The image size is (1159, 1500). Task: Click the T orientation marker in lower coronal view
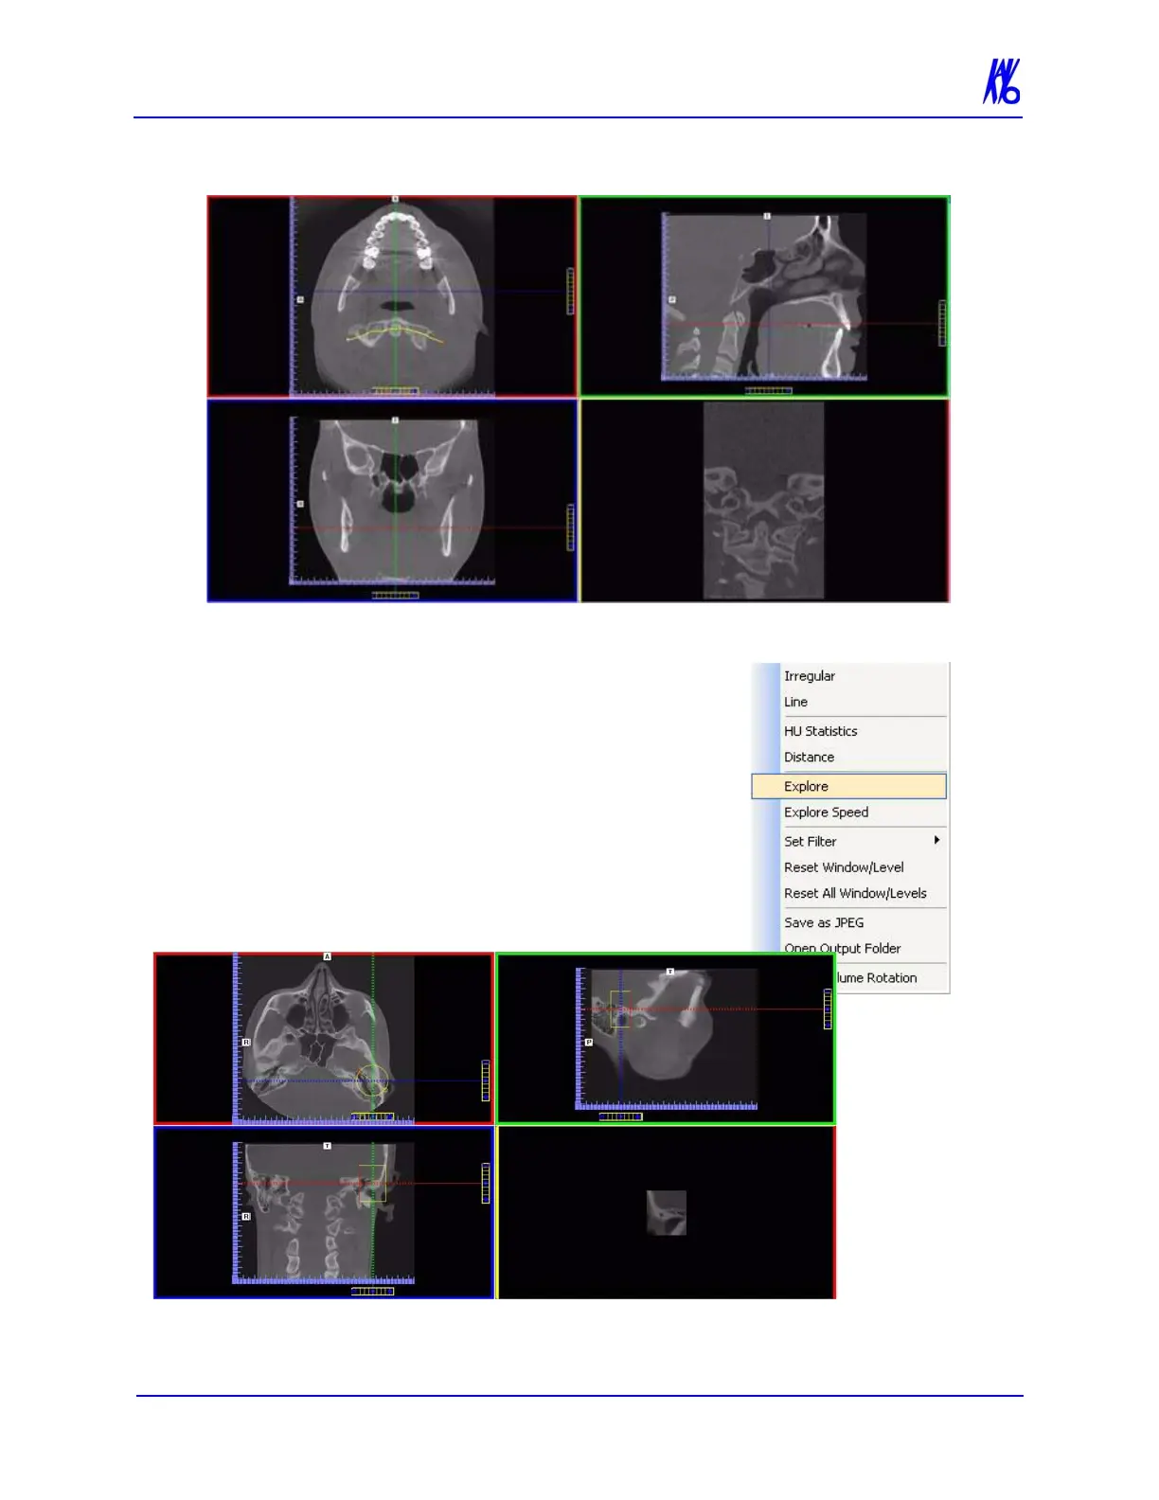pos(328,1146)
